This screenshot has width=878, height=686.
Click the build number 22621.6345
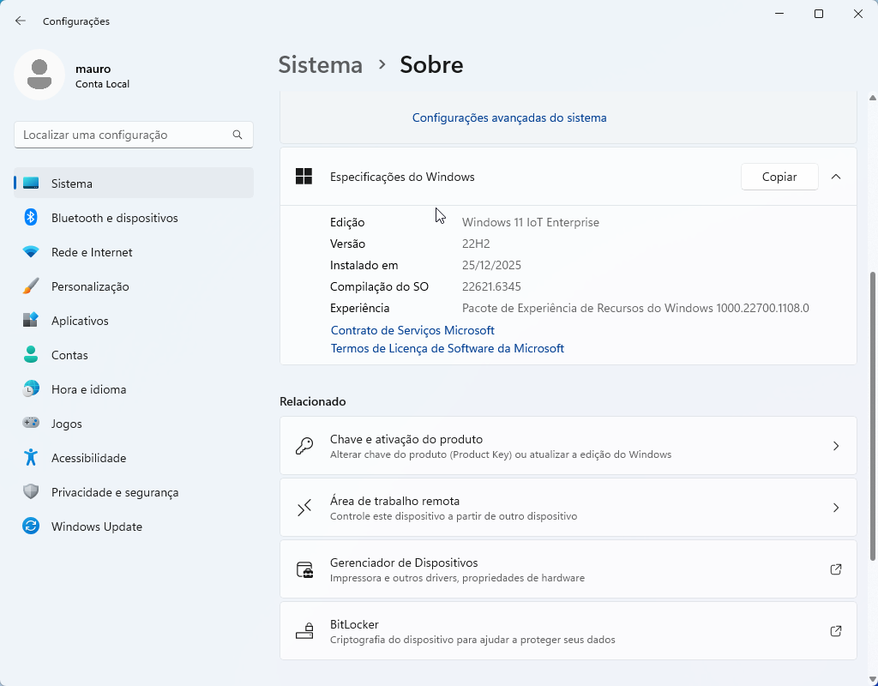(491, 286)
